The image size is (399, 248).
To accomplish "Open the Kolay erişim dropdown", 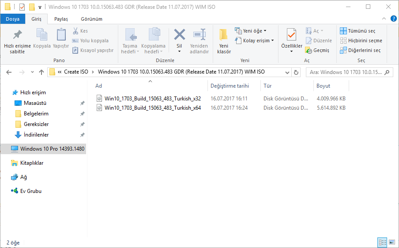I will click(254, 41).
